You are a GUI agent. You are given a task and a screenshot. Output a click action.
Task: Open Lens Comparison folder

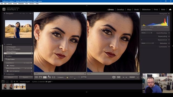click(18, 71)
